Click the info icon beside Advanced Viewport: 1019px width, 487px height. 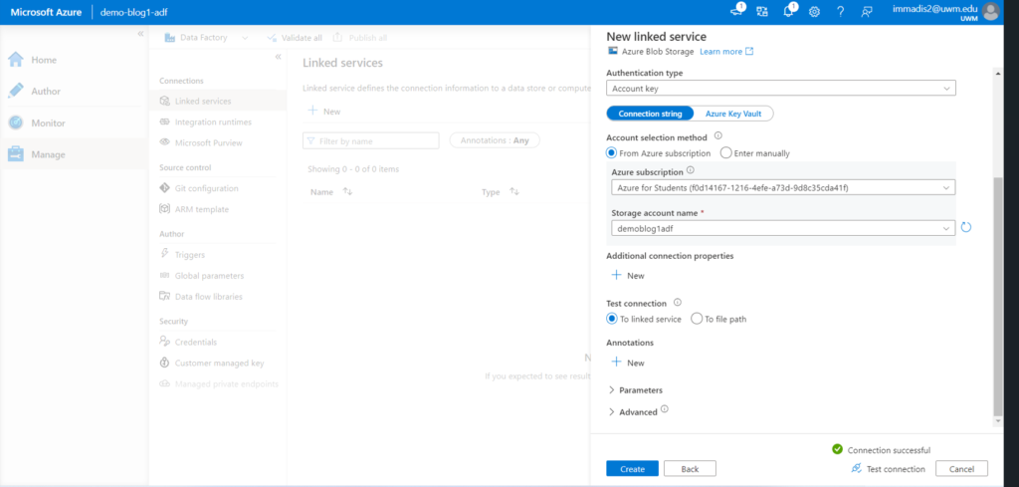pos(664,409)
